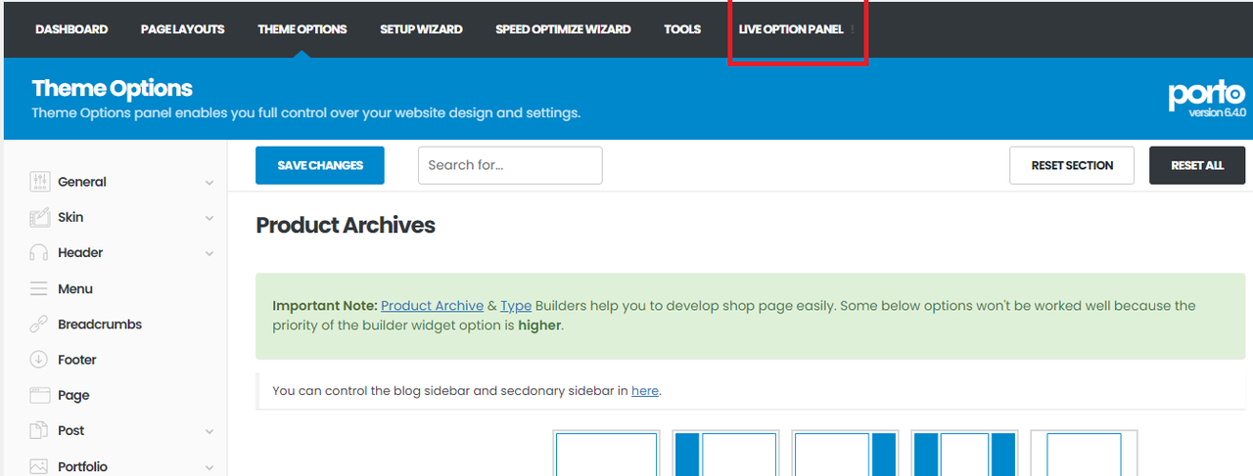Click the Skin paint icon in sidebar

(39, 217)
